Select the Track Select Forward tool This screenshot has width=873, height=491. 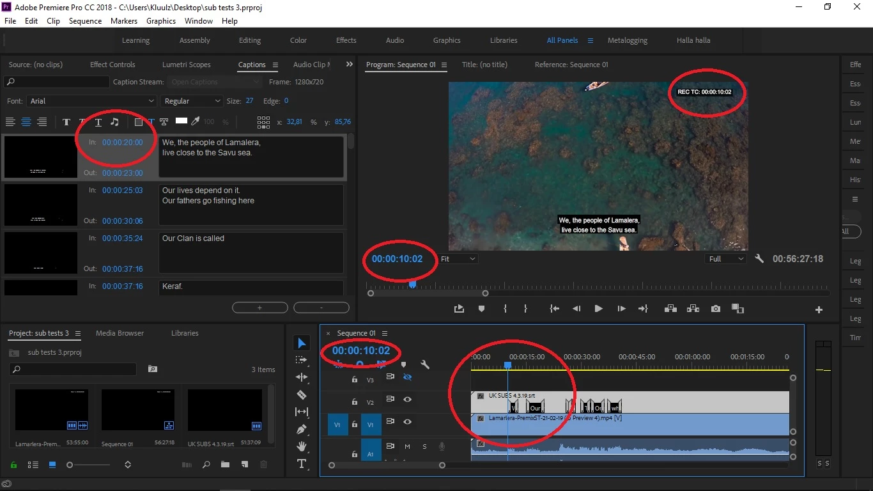pos(302,360)
